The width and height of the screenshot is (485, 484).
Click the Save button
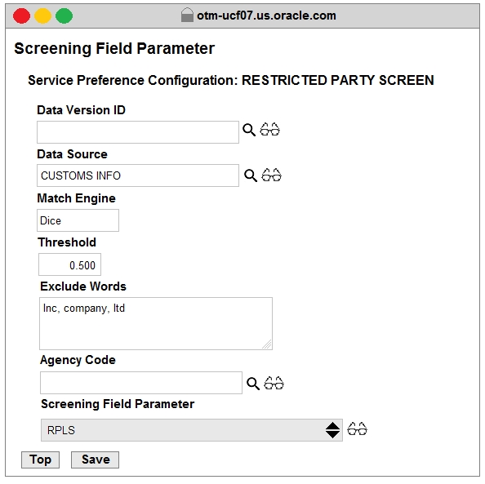[x=95, y=460]
